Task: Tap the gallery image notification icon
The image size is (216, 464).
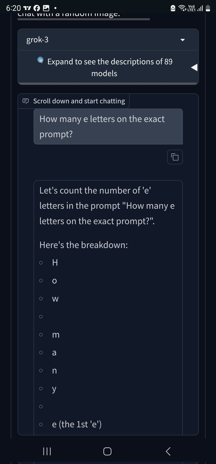Action: (46, 8)
